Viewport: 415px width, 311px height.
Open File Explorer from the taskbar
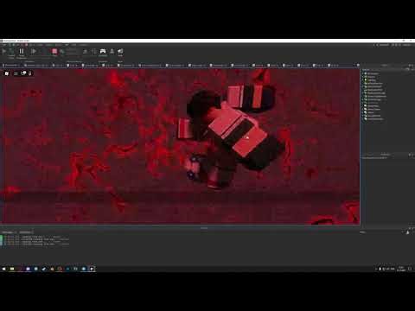coord(12,269)
